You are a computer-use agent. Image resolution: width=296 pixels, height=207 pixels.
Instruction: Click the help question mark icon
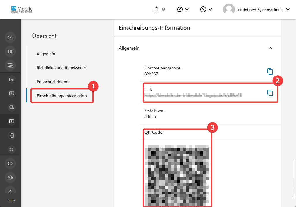[203, 9]
